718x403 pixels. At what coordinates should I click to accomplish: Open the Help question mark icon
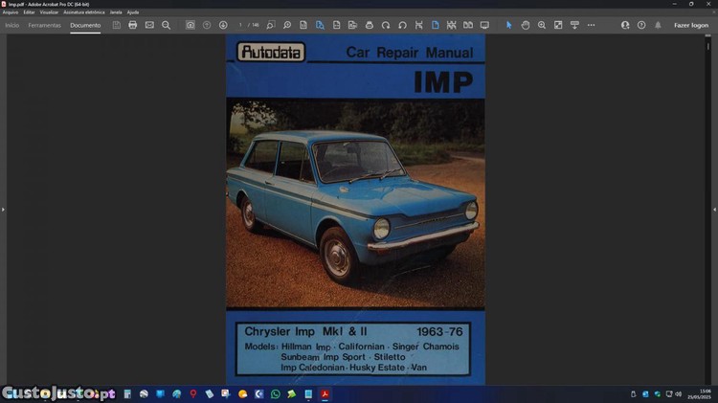coord(641,25)
